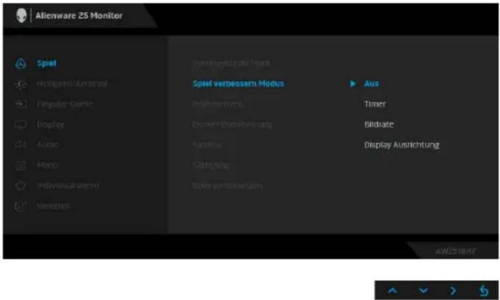Image resolution: width=500 pixels, height=300 pixels.
Task: Click the Alienware 25 Monitor title
Action: point(79,15)
